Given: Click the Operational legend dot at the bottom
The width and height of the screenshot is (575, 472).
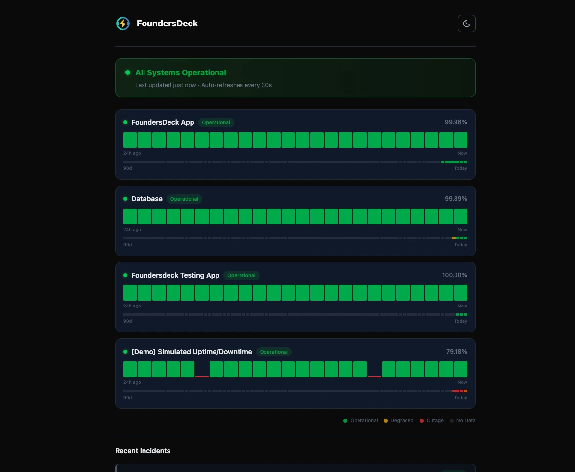Looking at the screenshot, I should 345,420.
